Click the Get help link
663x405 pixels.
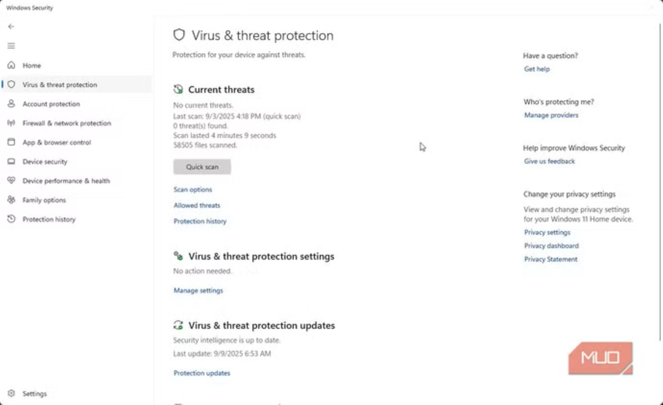(x=537, y=69)
